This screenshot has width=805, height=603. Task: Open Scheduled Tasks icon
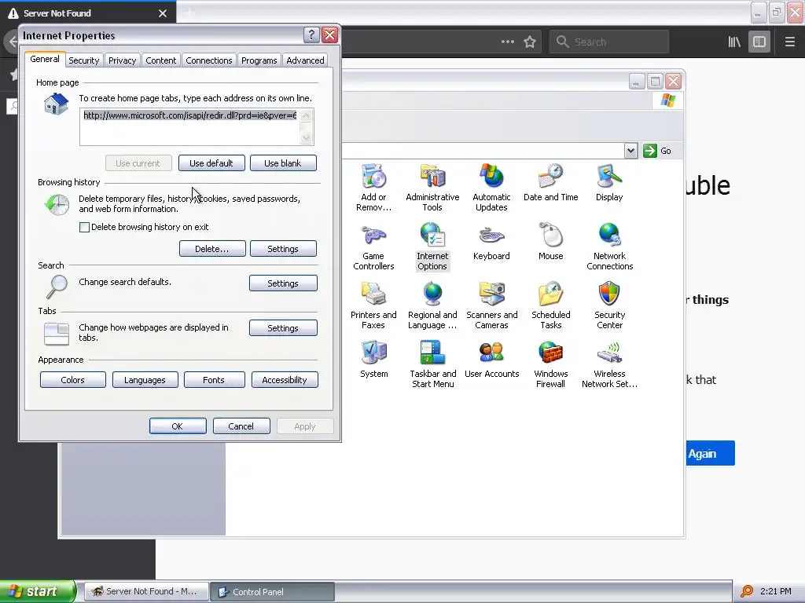coord(550,305)
